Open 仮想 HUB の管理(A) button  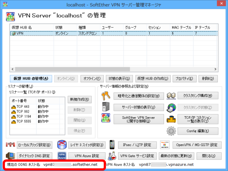pos(31,78)
